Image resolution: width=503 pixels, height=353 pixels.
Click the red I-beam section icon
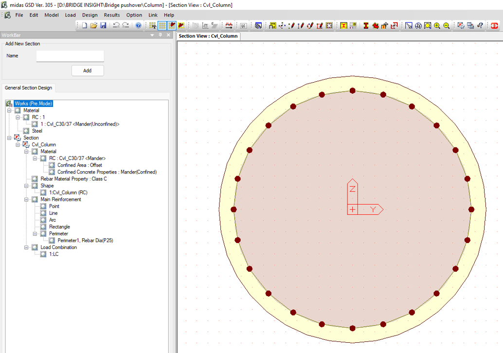(x=366, y=25)
